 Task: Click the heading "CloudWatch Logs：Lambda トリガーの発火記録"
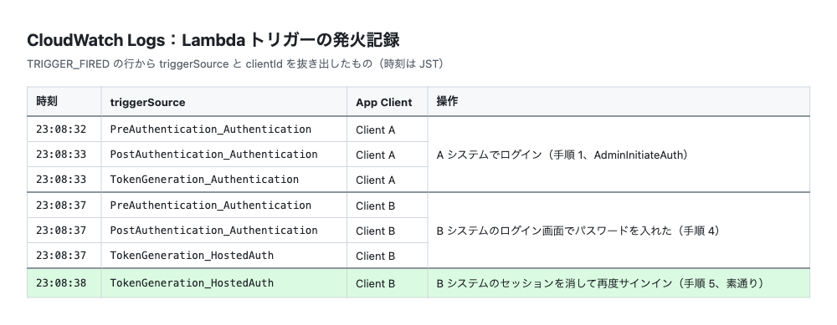(213, 40)
